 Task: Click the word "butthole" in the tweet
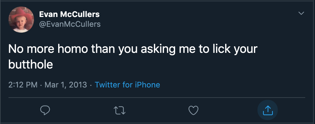(x=30, y=64)
